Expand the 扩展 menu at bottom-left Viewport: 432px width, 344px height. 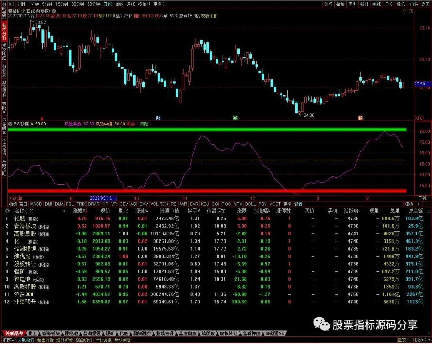pyautogui.click(x=8, y=340)
